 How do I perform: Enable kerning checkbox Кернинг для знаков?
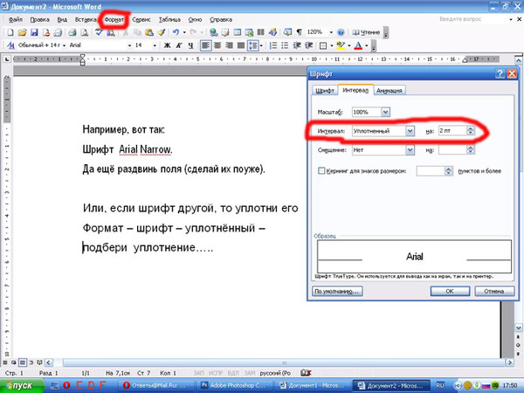(x=321, y=171)
